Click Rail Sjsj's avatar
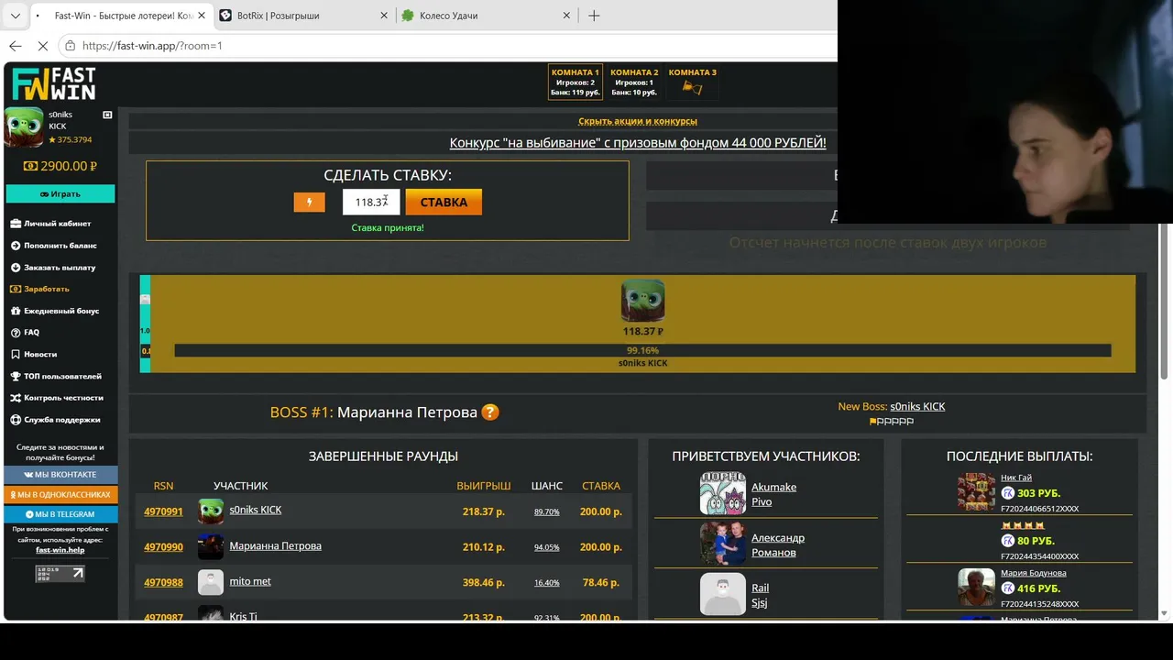This screenshot has height=660, width=1173. [722, 595]
